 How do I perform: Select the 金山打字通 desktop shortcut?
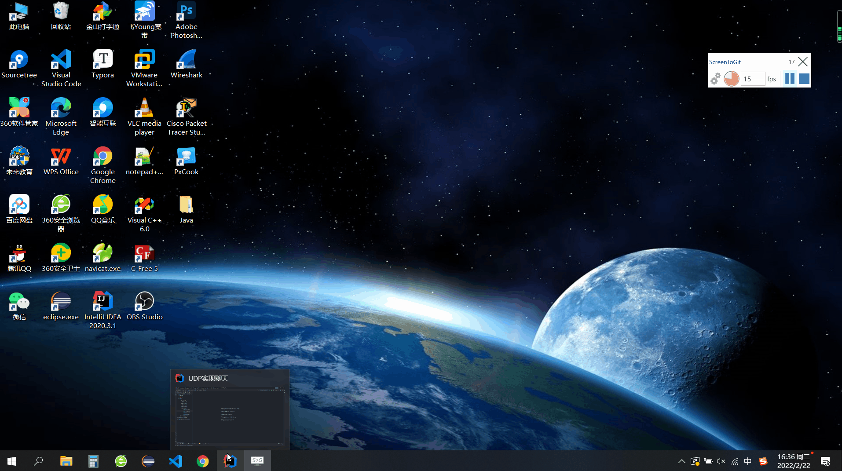pos(103,16)
